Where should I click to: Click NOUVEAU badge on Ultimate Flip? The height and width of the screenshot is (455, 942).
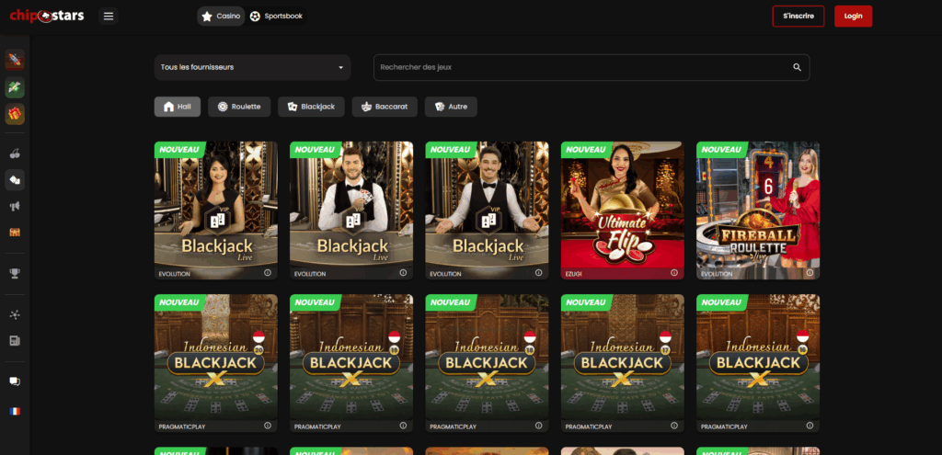click(x=586, y=150)
